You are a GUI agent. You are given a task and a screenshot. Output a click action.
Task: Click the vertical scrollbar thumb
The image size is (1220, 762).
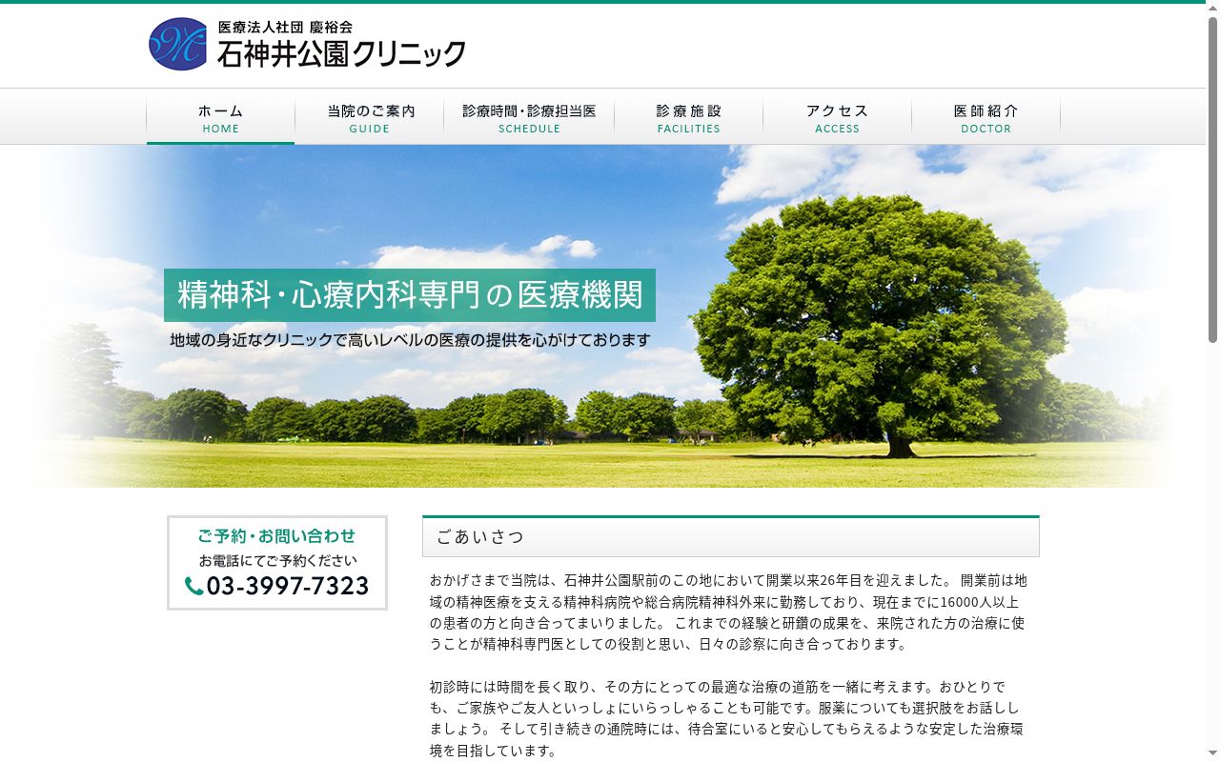[x=1212, y=179]
